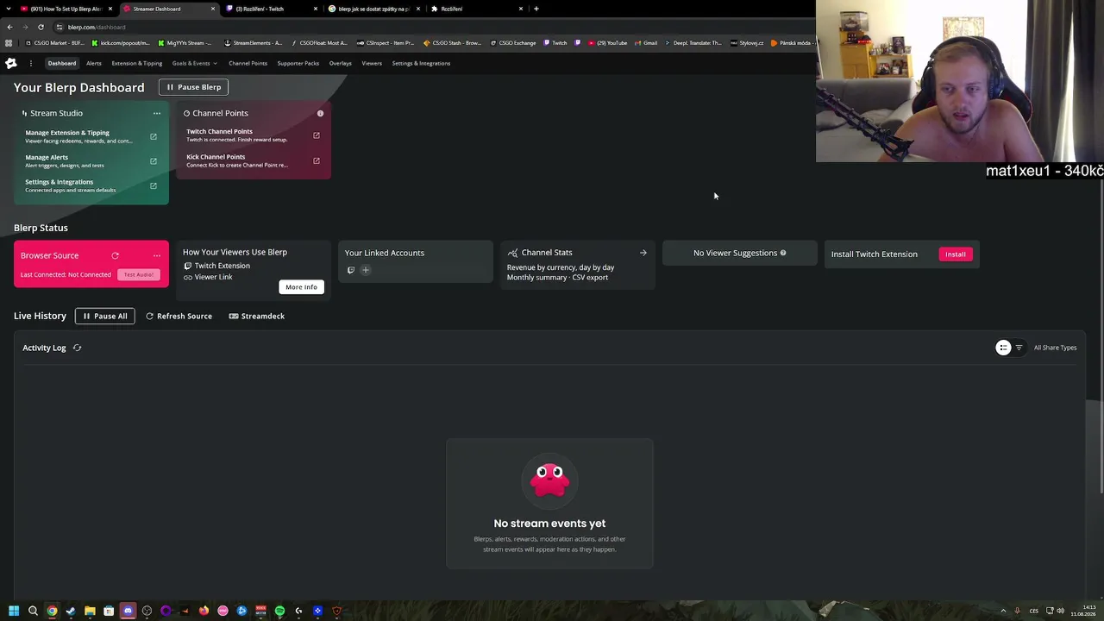This screenshot has height=621, width=1104.
Task: Open Channel Stats arrow
Action: point(643,253)
